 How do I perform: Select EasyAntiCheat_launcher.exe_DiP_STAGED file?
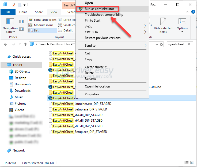(x=82, y=104)
